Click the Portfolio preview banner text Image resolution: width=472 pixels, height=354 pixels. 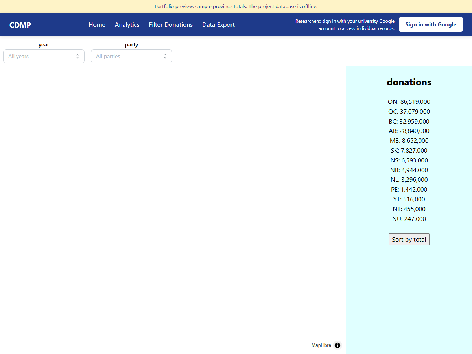[236, 6]
